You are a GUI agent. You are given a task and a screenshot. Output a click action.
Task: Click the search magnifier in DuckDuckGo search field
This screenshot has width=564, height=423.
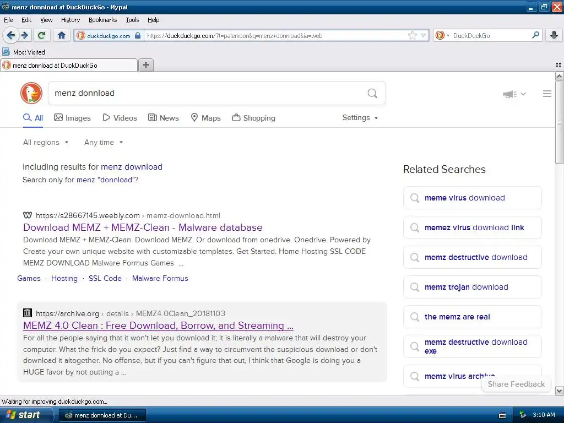coord(372,93)
